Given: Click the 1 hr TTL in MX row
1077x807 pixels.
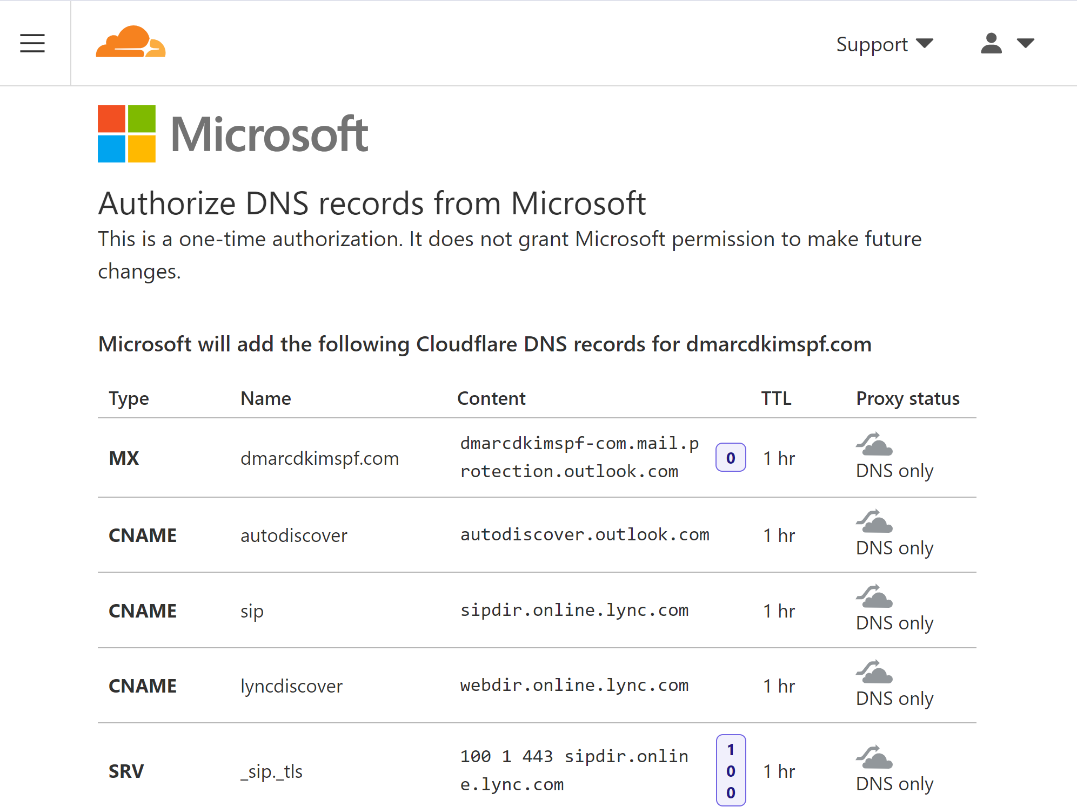Looking at the screenshot, I should point(779,458).
